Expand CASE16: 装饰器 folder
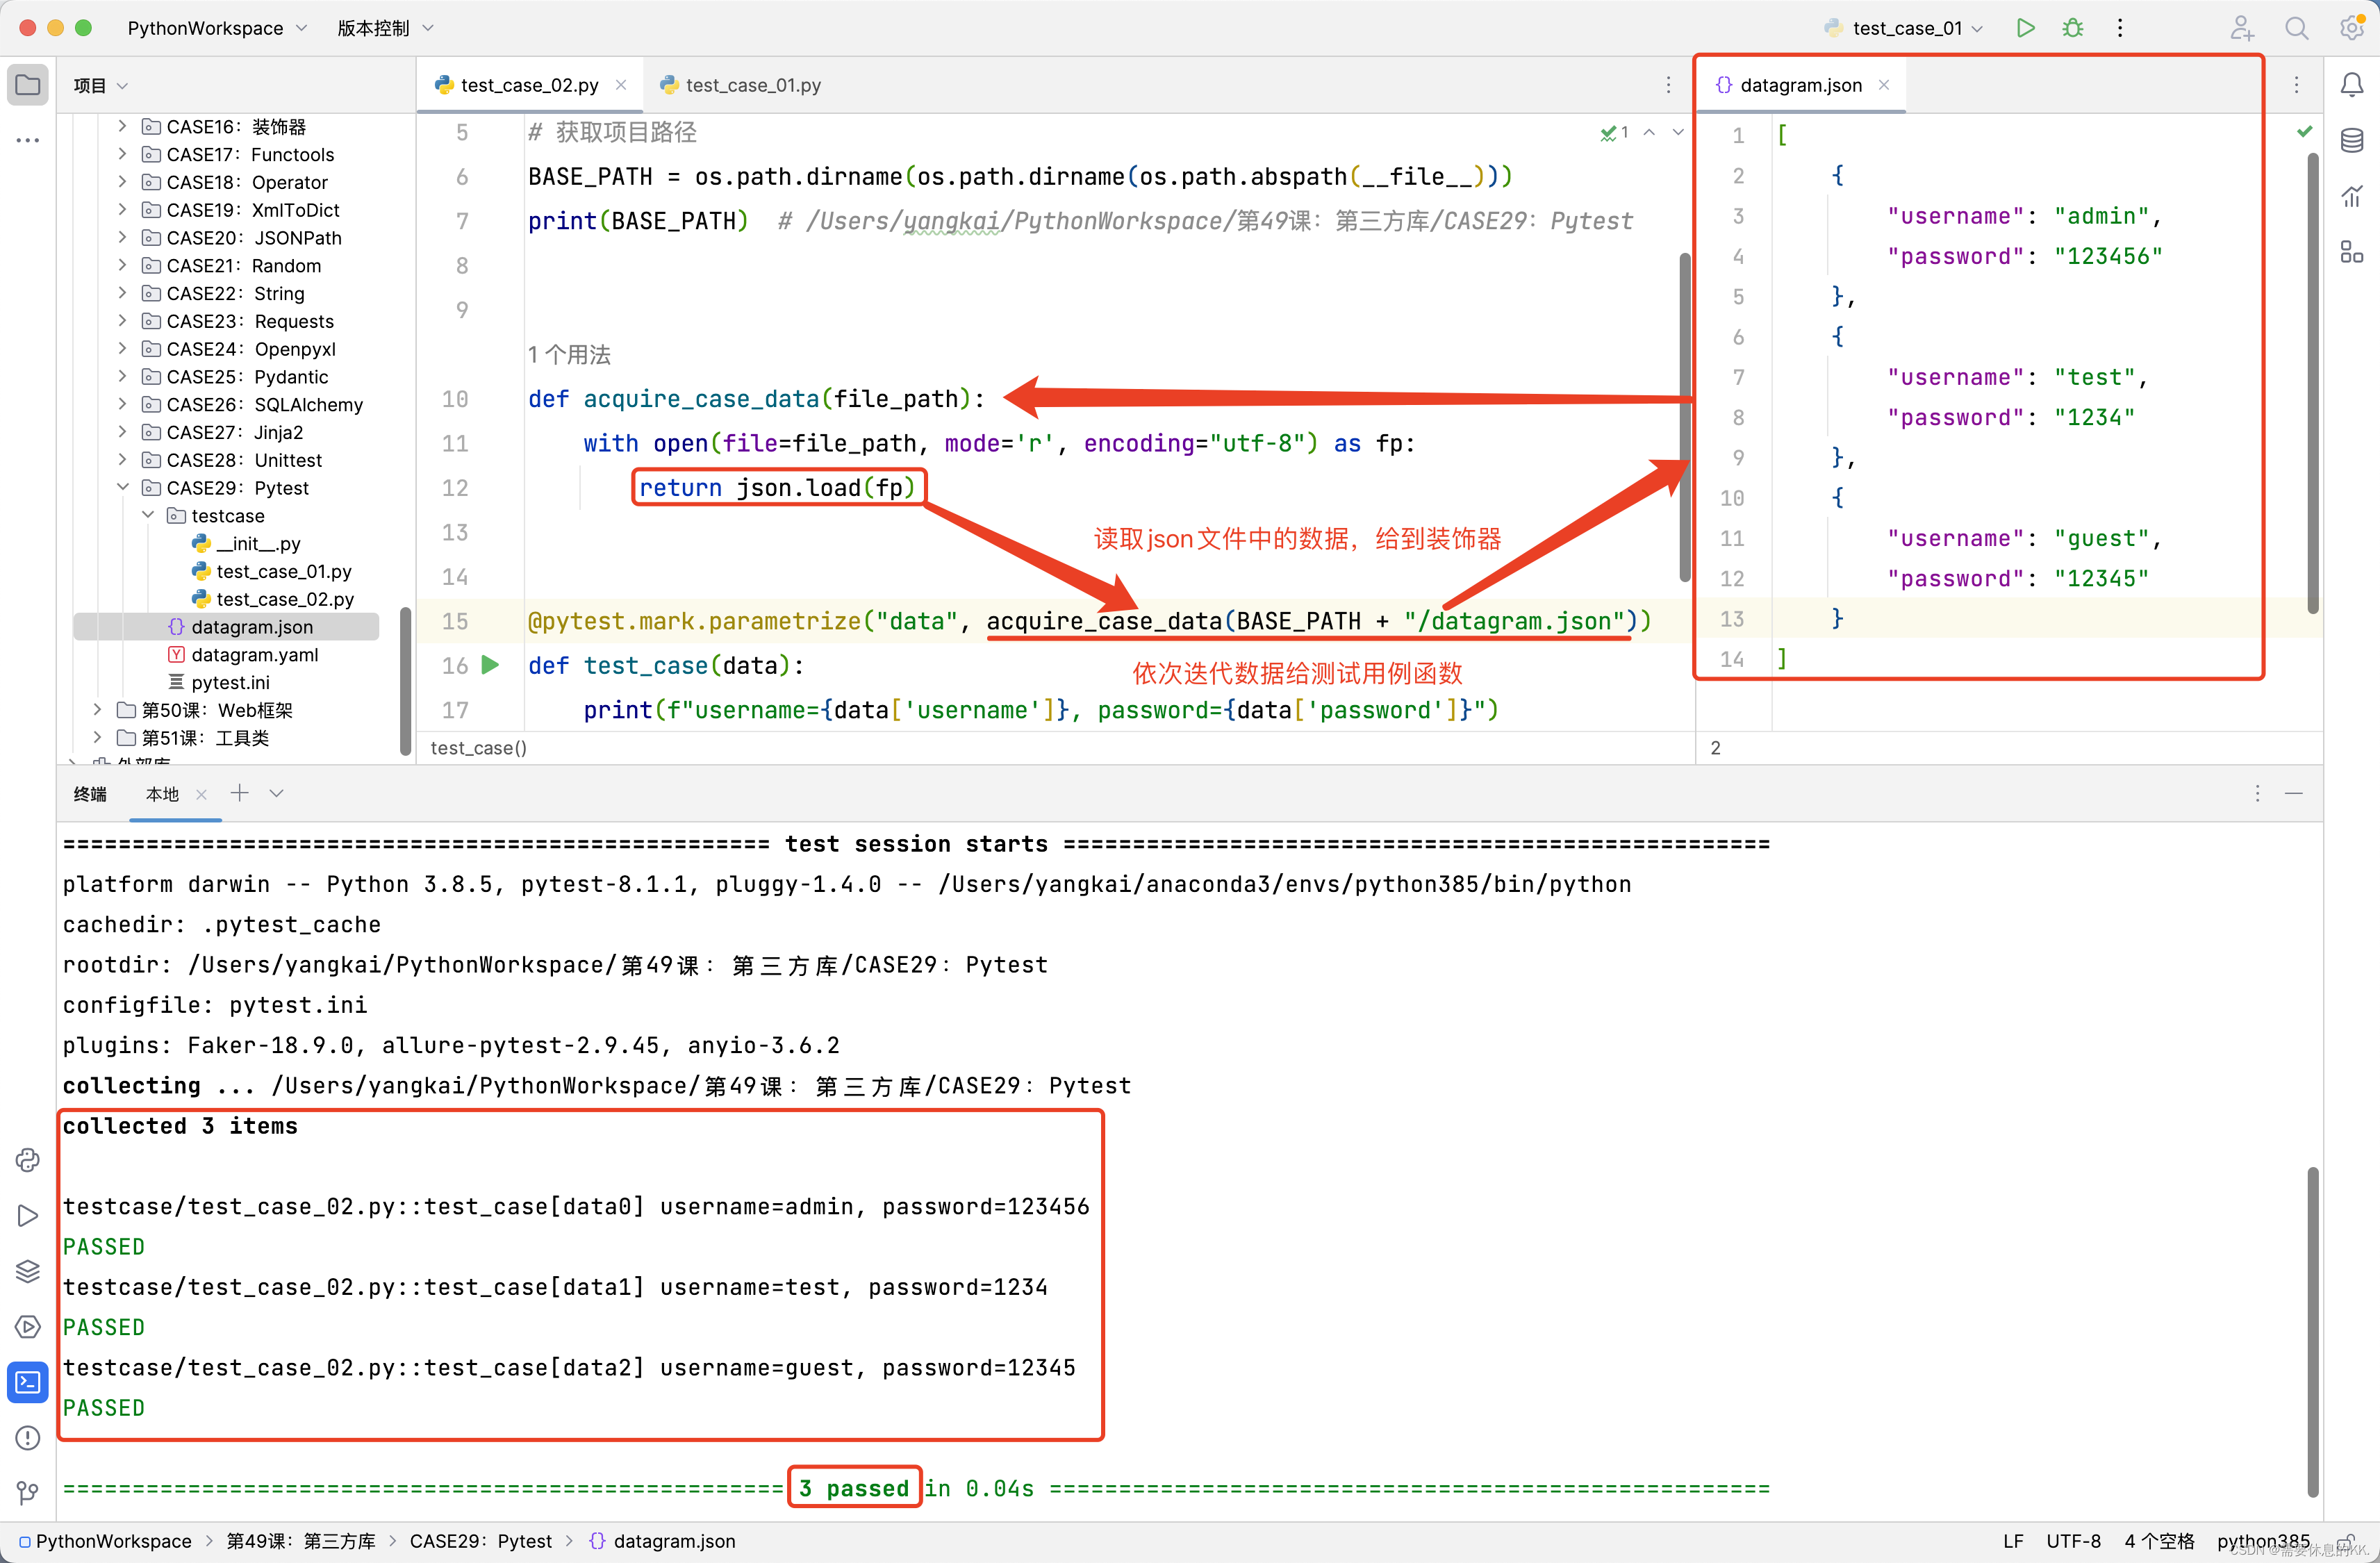 (x=122, y=126)
